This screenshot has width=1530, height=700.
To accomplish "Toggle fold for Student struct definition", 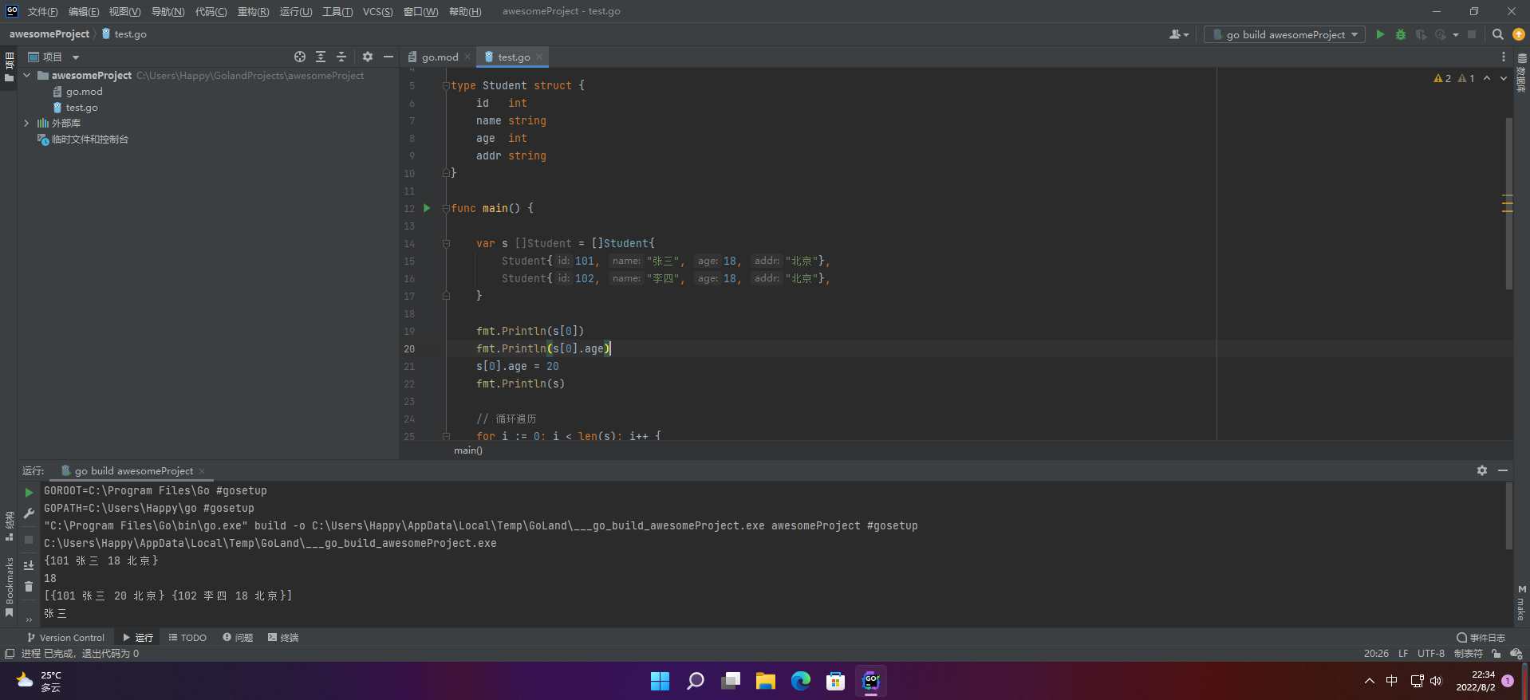I will (446, 85).
